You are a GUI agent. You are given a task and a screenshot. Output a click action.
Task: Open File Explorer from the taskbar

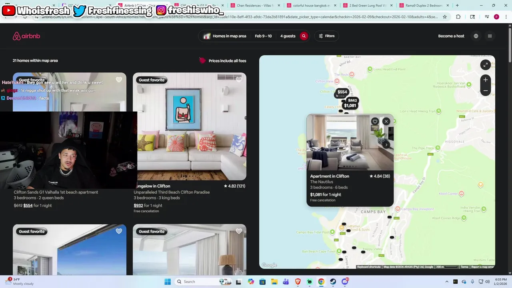click(274, 282)
